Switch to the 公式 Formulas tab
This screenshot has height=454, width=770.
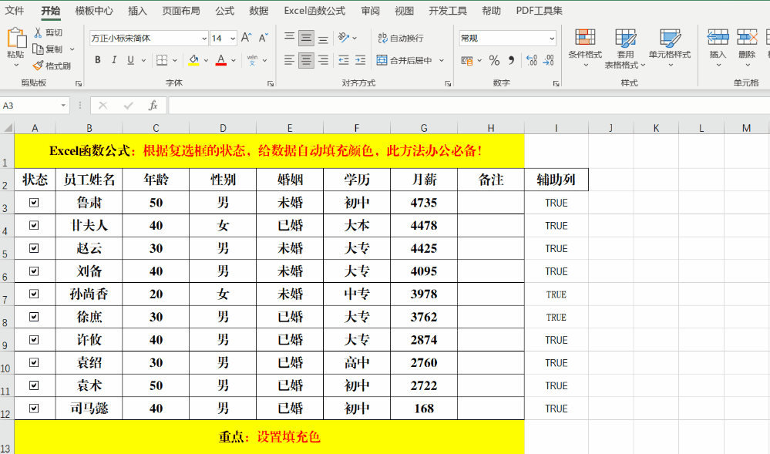pos(224,11)
